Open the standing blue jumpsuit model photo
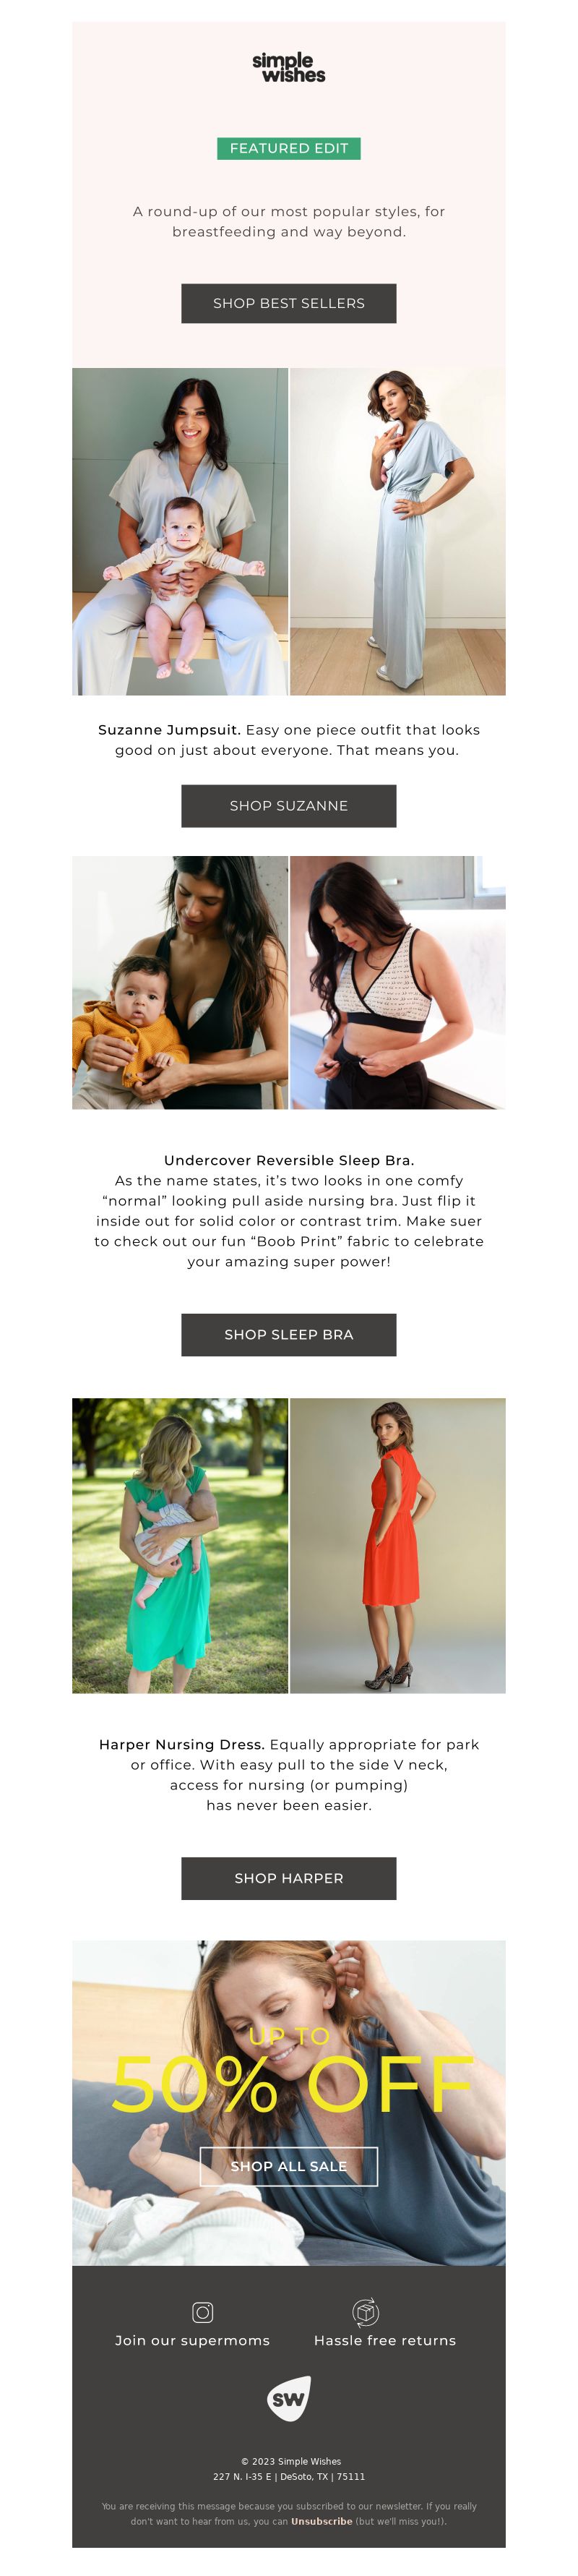Screen dimensions: 578x2576 [398, 531]
